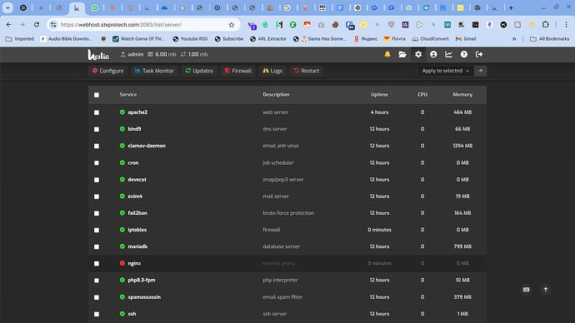Open the Firewall section
575x323 pixels.
click(x=238, y=71)
